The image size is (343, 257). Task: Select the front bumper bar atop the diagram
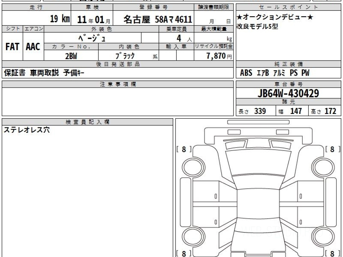(x=258, y=122)
